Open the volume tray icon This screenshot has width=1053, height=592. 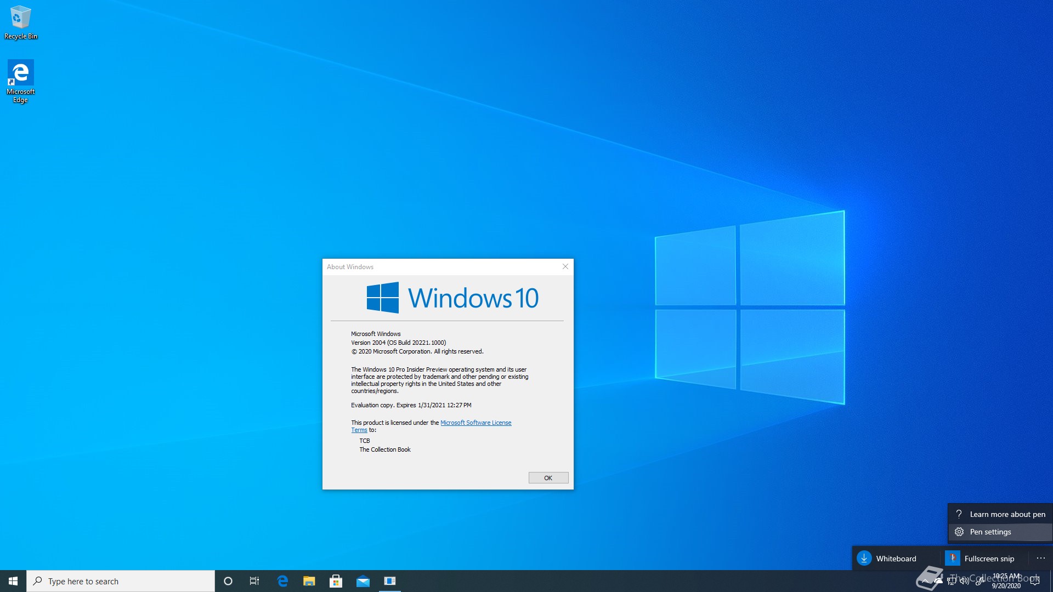point(965,581)
